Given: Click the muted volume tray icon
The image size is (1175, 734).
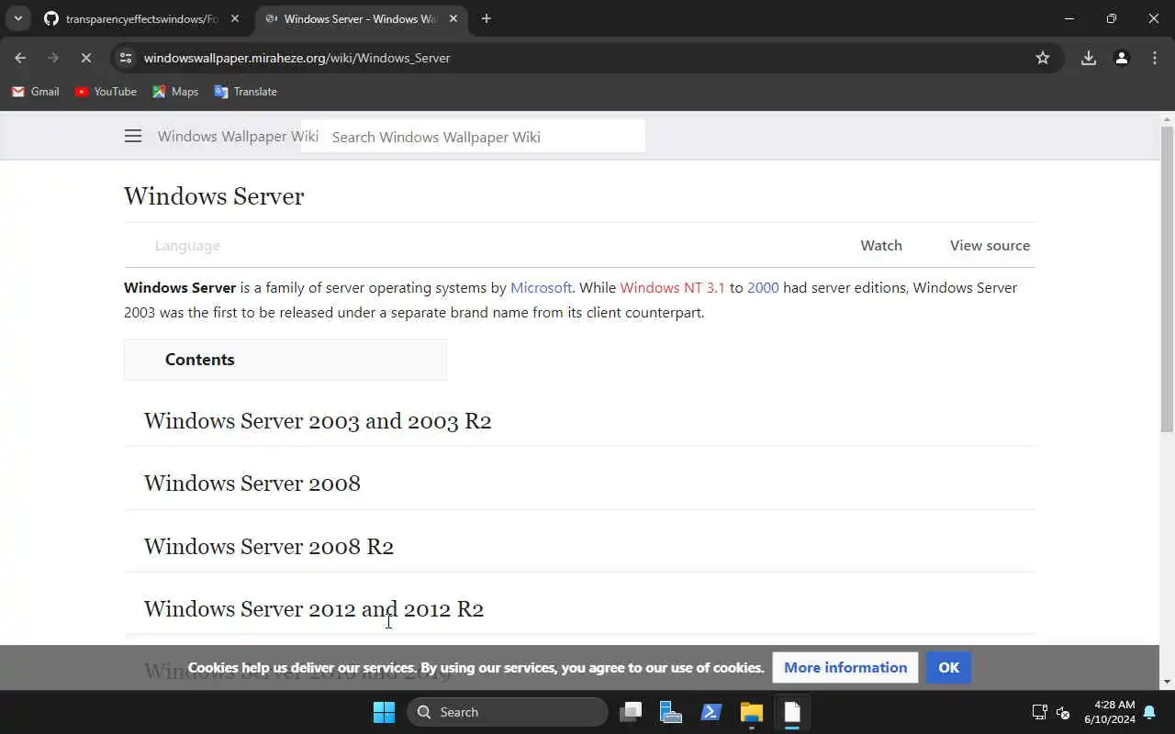Looking at the screenshot, I should point(1063,712).
